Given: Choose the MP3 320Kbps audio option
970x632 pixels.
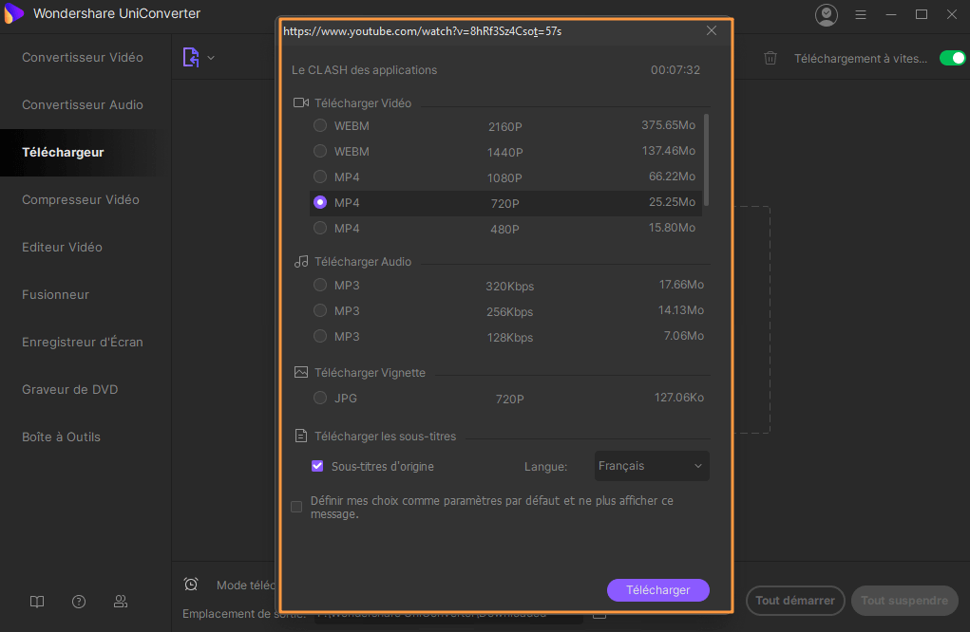Looking at the screenshot, I should click(x=320, y=285).
